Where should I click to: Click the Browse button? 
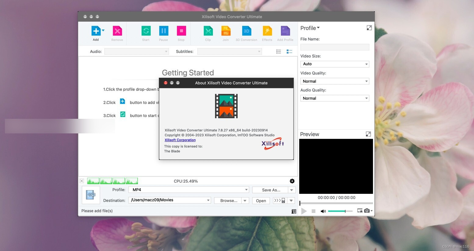pos(228,201)
